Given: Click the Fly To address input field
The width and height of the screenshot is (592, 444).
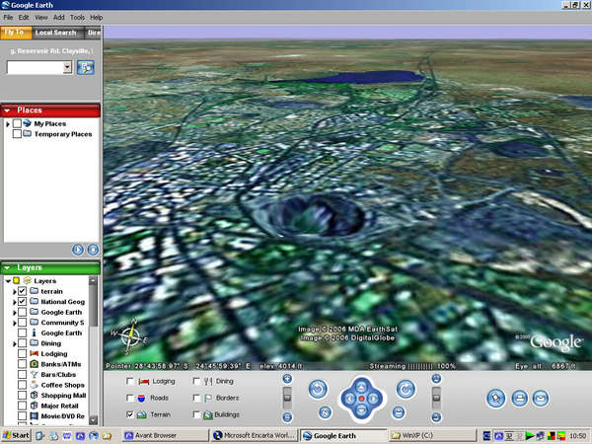Looking at the screenshot, I should click(x=36, y=67).
